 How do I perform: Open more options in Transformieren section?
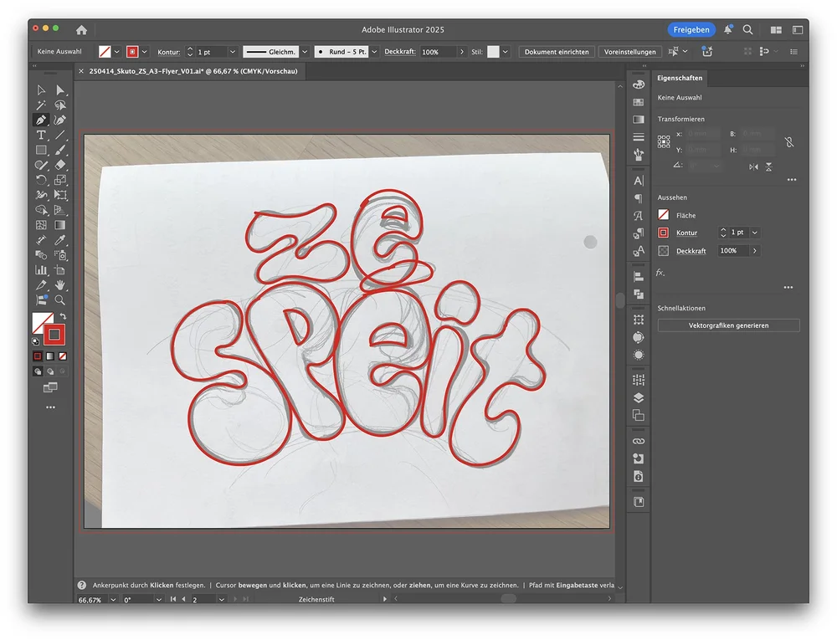coord(792,180)
